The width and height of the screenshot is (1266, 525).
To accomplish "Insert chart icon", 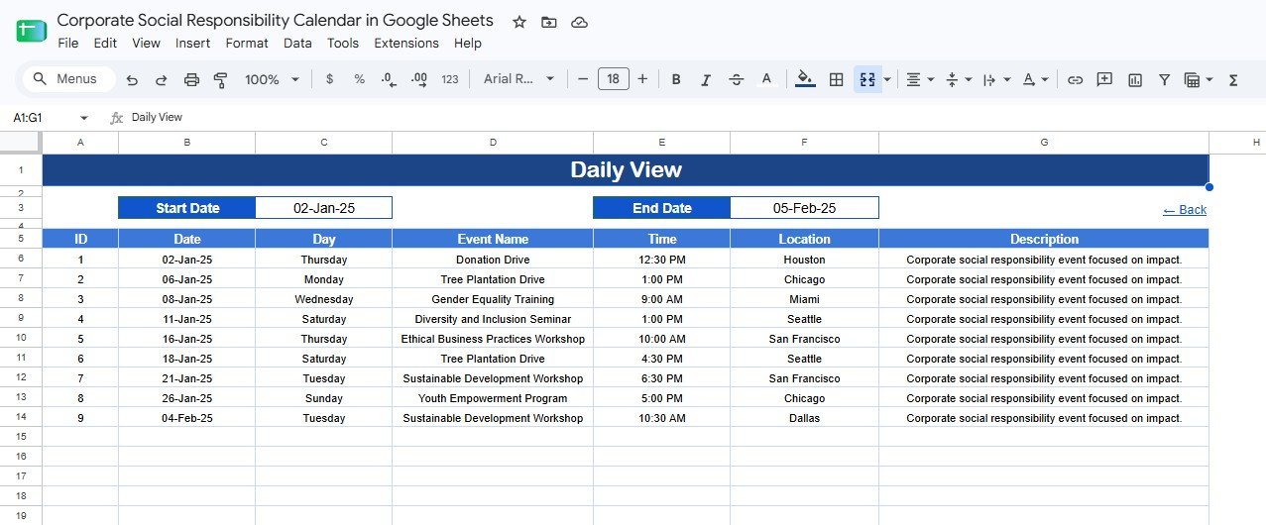I will click(1135, 79).
